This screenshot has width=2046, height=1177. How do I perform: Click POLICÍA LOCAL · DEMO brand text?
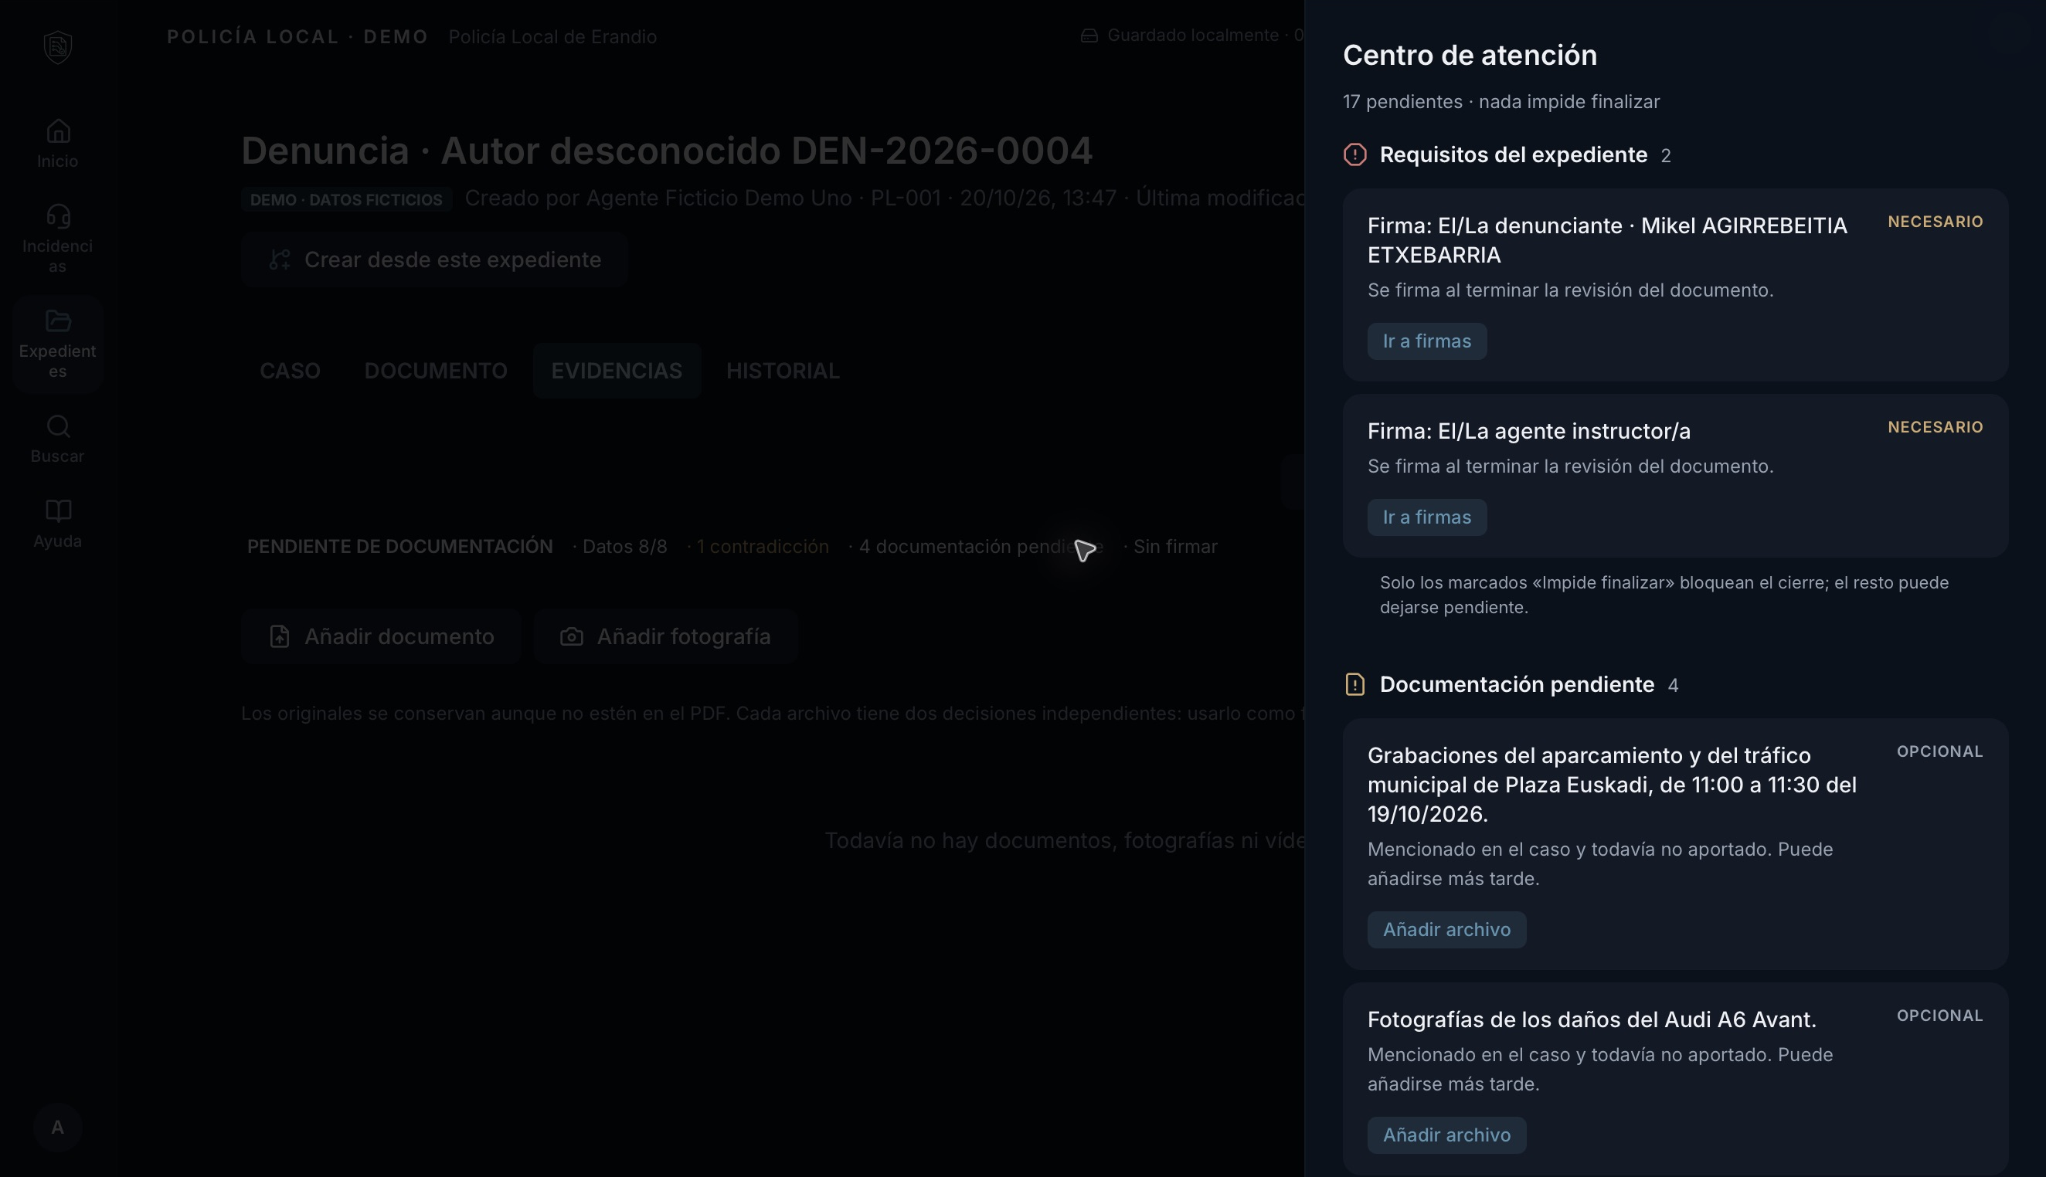297,36
